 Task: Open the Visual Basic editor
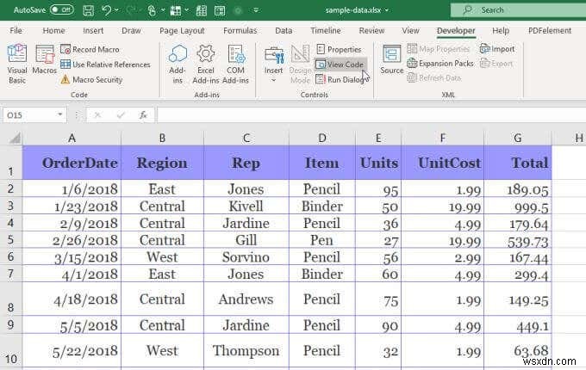pyautogui.click(x=17, y=64)
